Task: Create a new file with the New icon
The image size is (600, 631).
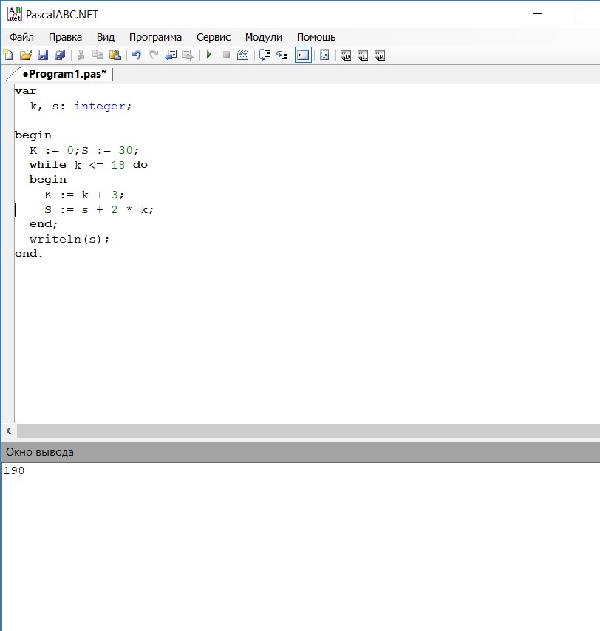Action: pyautogui.click(x=8, y=55)
